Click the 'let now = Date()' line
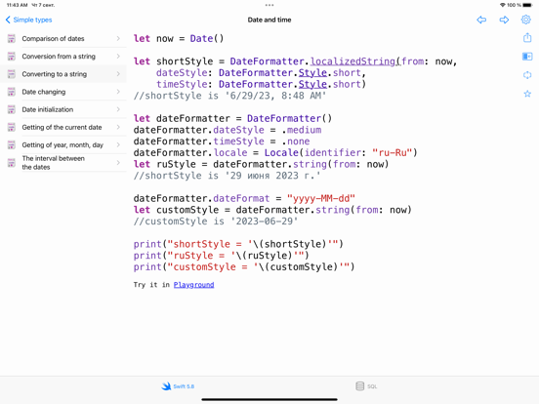 (179, 38)
